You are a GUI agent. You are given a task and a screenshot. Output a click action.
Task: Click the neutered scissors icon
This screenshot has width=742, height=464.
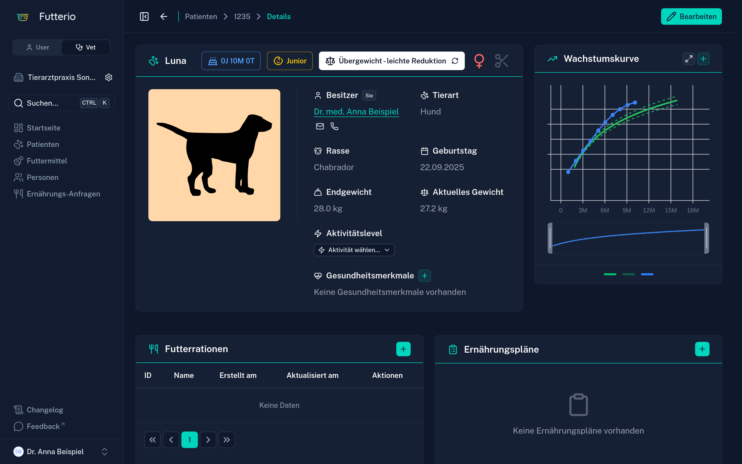pyautogui.click(x=501, y=61)
